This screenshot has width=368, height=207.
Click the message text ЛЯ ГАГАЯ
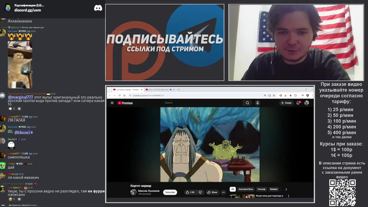click(x=16, y=120)
